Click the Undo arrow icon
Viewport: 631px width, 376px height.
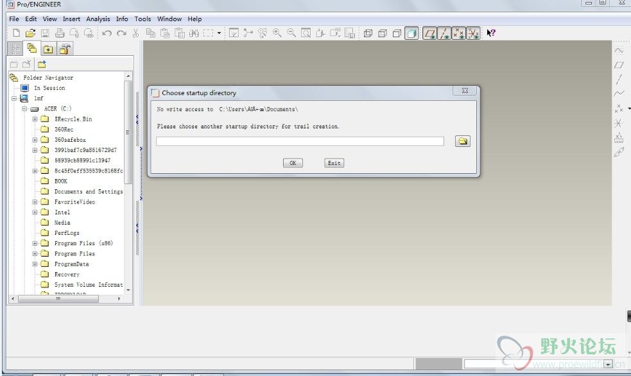point(107,33)
